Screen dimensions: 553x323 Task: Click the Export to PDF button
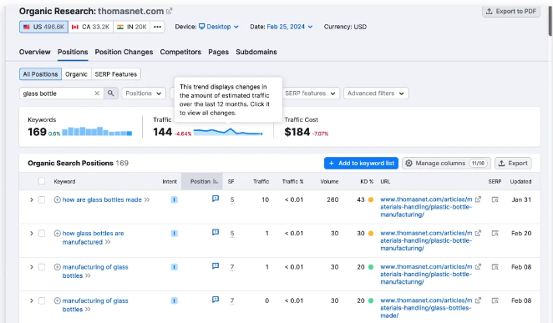tap(511, 12)
